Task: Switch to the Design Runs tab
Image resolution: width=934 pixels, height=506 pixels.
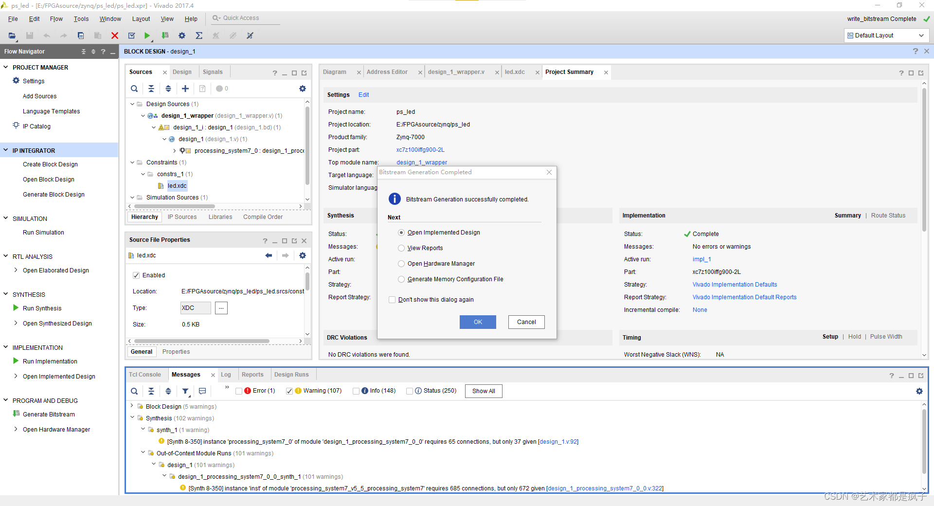Action: pos(291,375)
